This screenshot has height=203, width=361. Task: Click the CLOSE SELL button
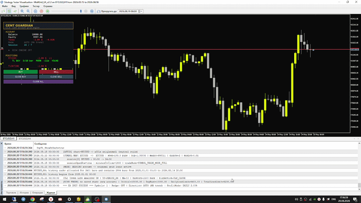coord(56,77)
